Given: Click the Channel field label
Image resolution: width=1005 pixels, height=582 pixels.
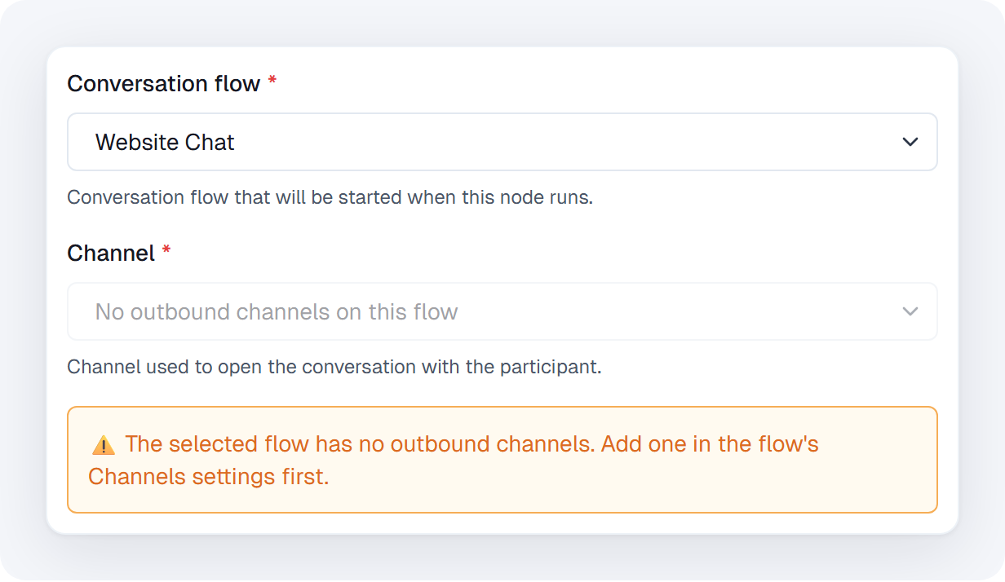Looking at the screenshot, I should [111, 253].
